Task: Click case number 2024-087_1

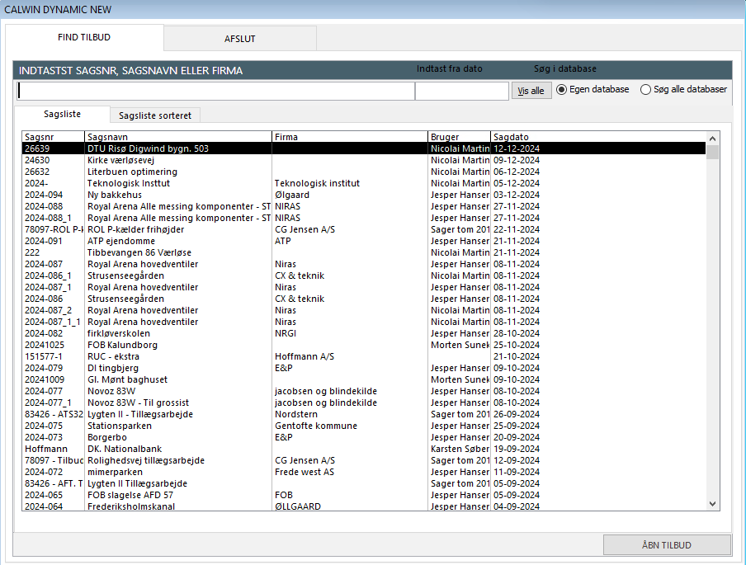Action: (48, 287)
